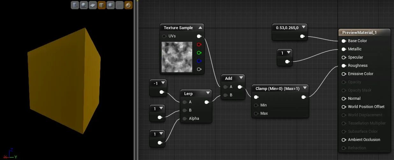Click the Texture Sample red channel output pin
The image size is (394, 160).
[199, 45]
